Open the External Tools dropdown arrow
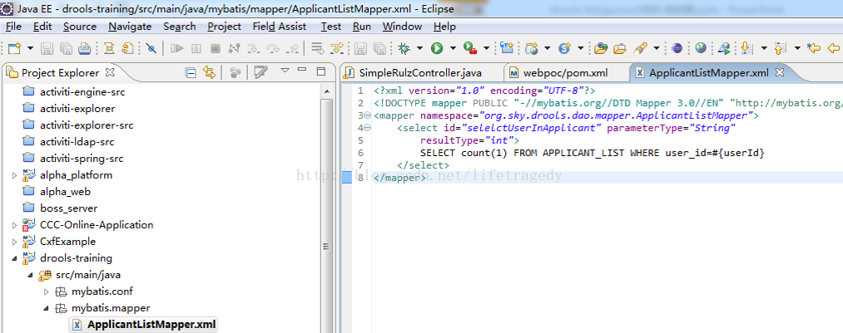843x333 pixels. pos(486,48)
